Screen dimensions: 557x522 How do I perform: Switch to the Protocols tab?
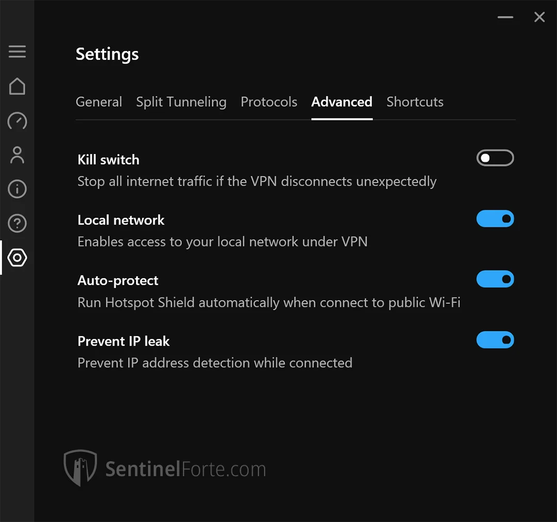point(269,102)
